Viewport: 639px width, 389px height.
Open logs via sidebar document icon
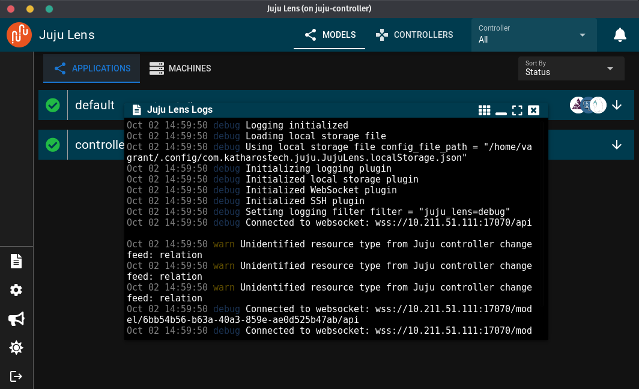pyautogui.click(x=16, y=261)
